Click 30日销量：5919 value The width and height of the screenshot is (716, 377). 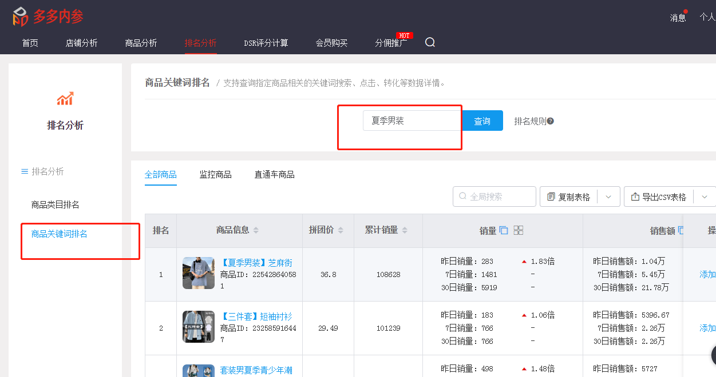469,287
